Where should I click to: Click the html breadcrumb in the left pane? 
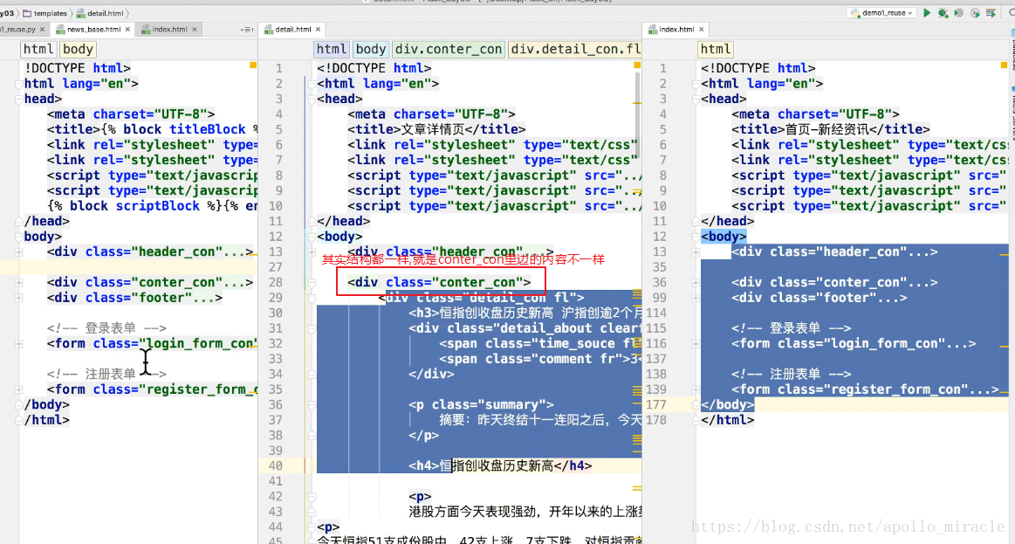(38, 49)
